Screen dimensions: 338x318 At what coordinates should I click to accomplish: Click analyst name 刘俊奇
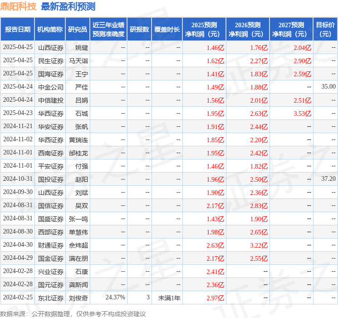78,298
